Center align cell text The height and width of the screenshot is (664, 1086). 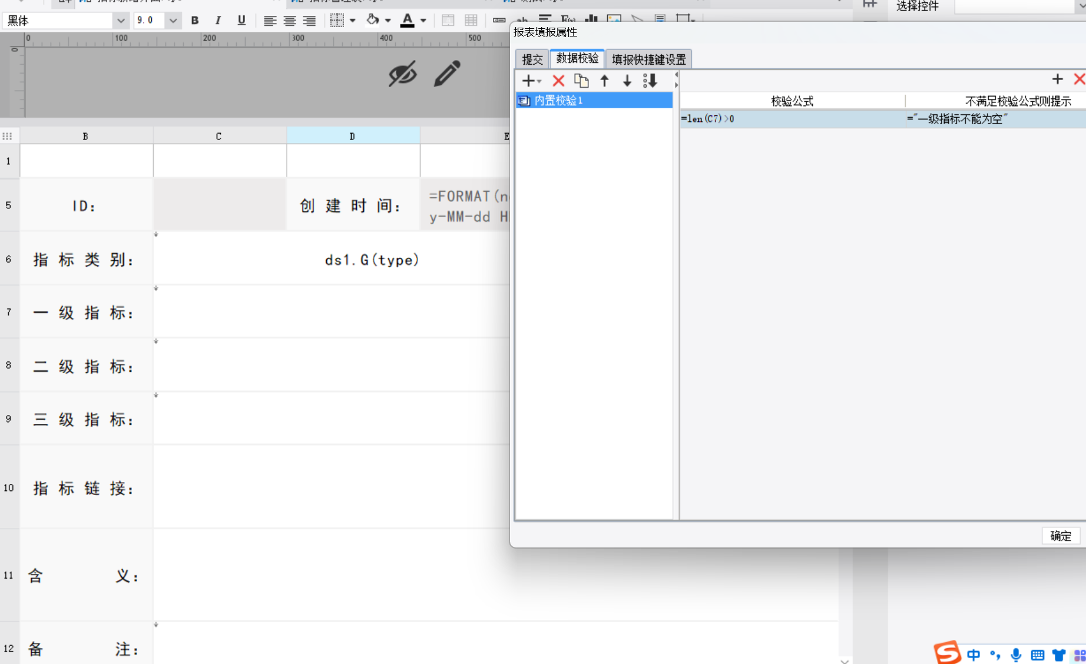[x=290, y=21]
